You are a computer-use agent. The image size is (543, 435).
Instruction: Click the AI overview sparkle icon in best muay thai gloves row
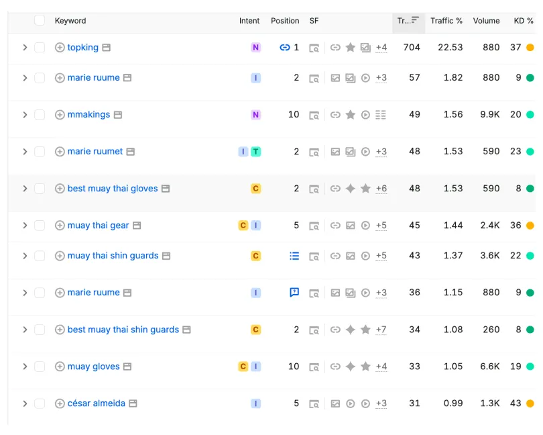[x=351, y=189]
